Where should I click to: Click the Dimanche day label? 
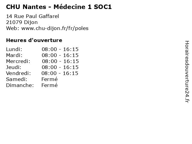tap(20, 85)
